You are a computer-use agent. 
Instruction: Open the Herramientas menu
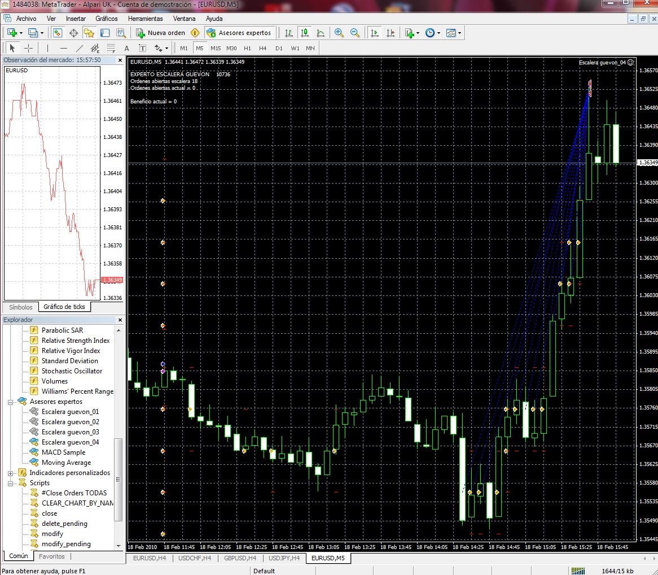pyautogui.click(x=145, y=18)
